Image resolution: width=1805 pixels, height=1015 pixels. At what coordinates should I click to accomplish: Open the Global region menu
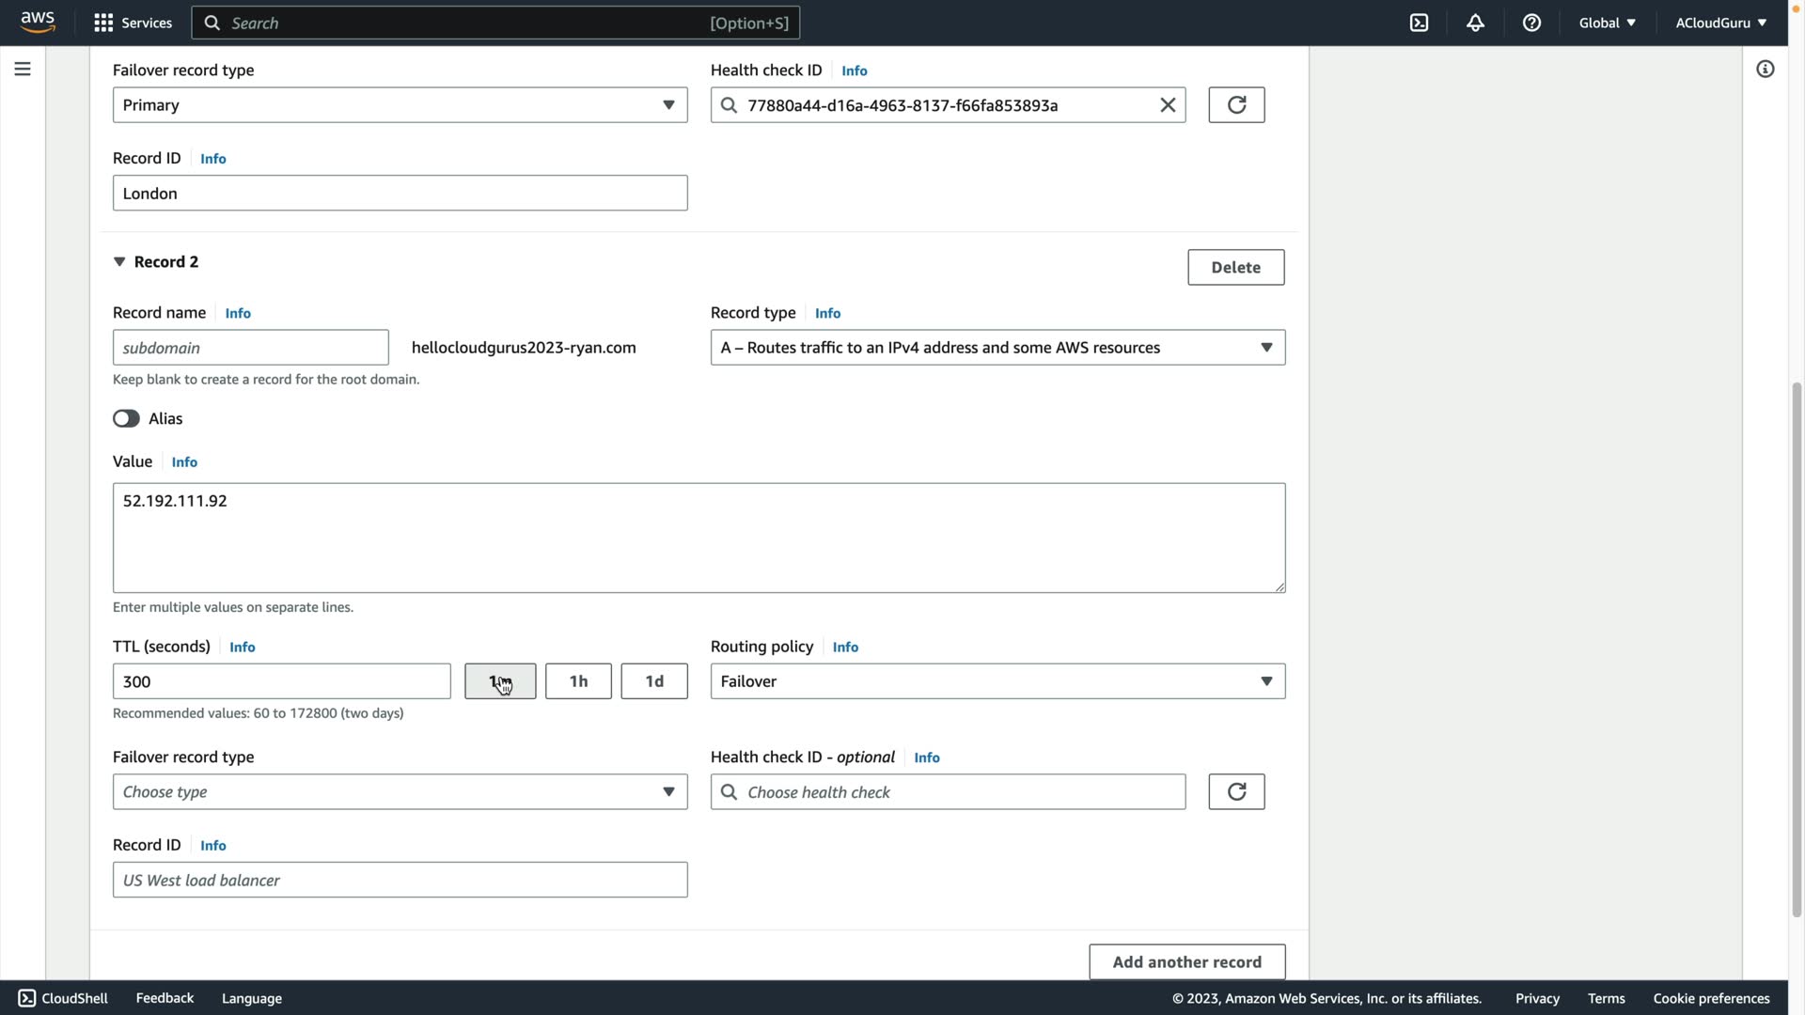(1607, 23)
